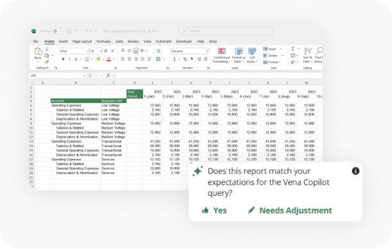392x249 pixels.
Task: Open the font color dropdown arrow
Action: point(114,60)
